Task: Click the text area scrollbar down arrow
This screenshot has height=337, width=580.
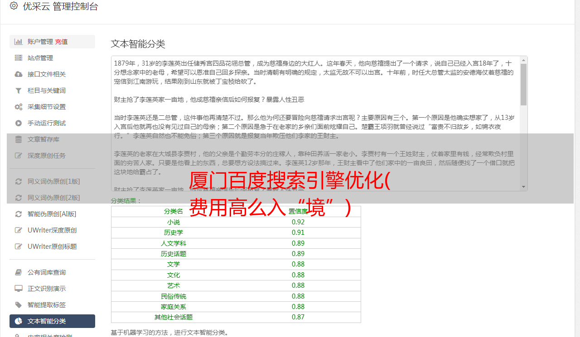Action: 524,187
